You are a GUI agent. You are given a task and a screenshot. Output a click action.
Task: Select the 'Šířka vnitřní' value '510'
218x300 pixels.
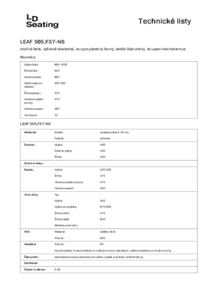click(102, 213)
